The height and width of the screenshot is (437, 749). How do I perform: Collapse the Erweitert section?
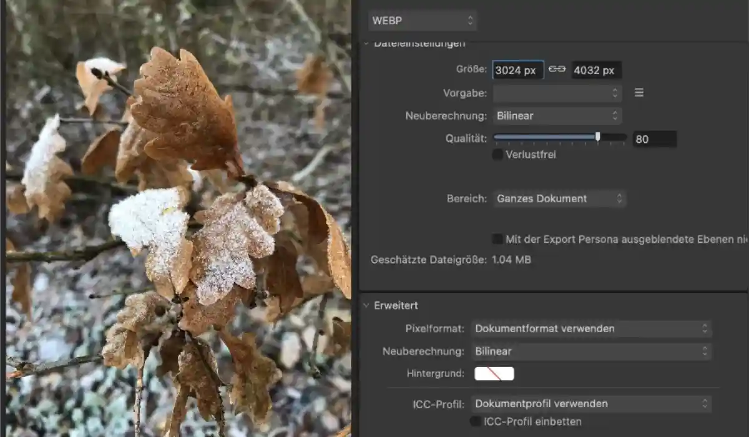pos(366,306)
